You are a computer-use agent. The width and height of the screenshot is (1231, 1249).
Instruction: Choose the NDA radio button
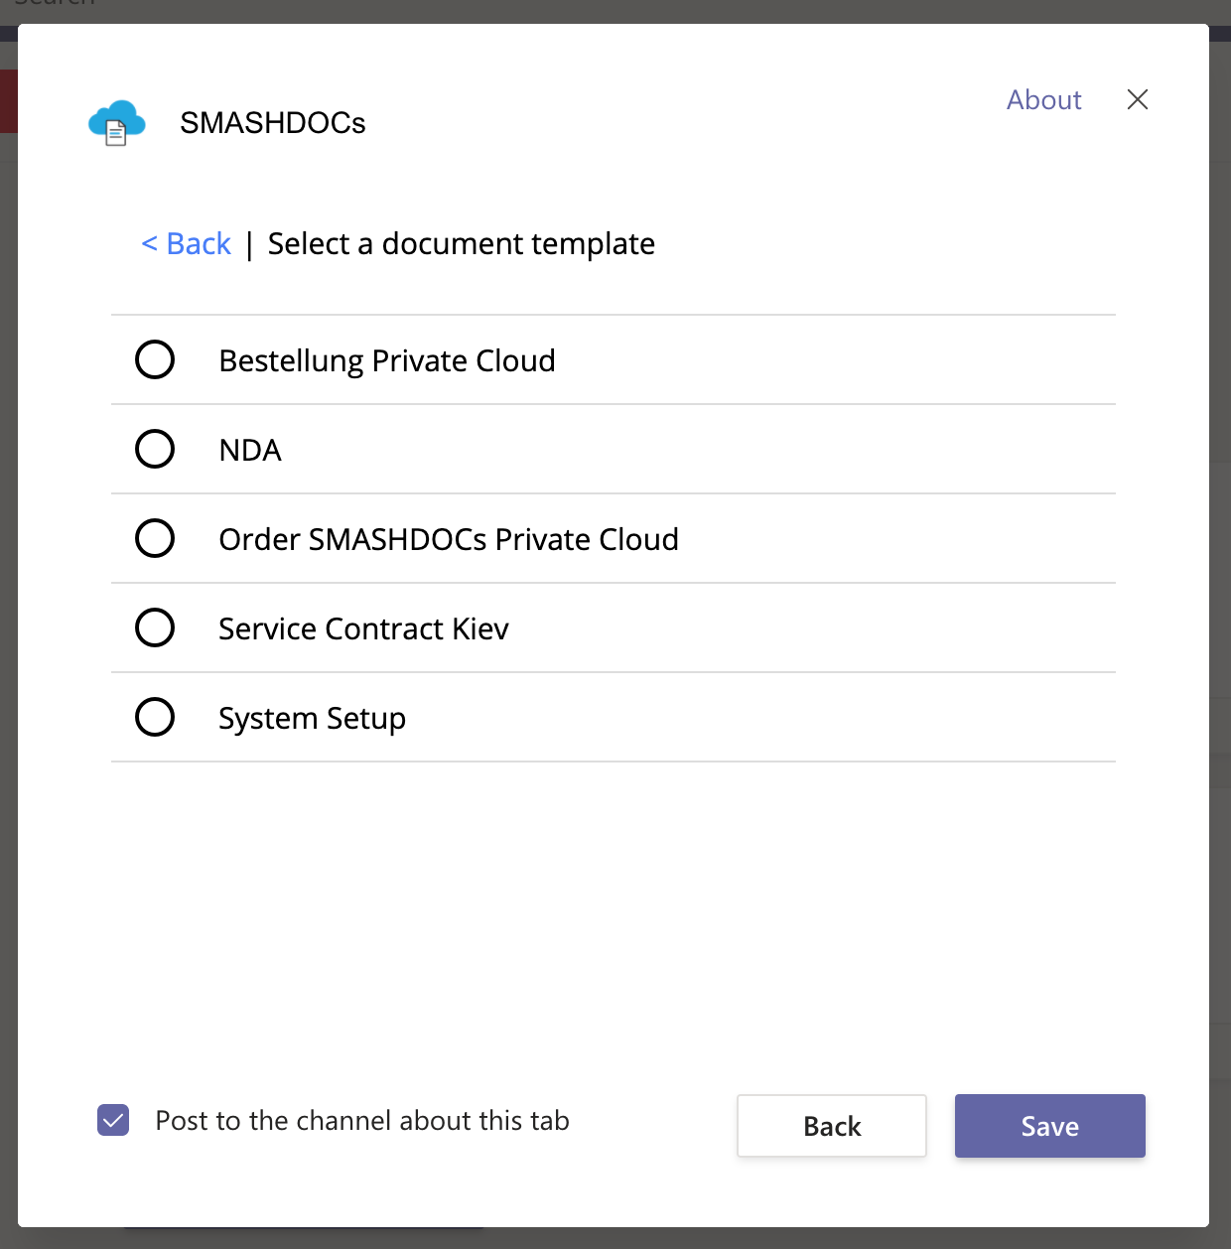tap(155, 449)
